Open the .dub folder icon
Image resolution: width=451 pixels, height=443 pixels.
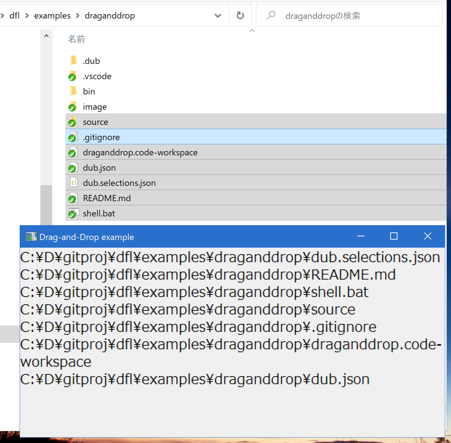(x=74, y=60)
